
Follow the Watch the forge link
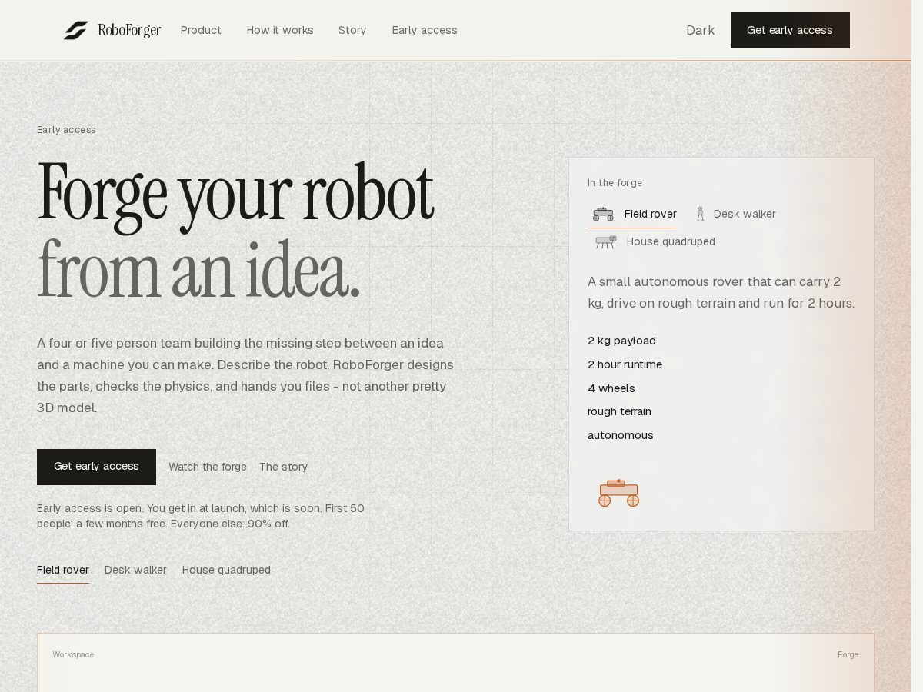[x=208, y=467]
